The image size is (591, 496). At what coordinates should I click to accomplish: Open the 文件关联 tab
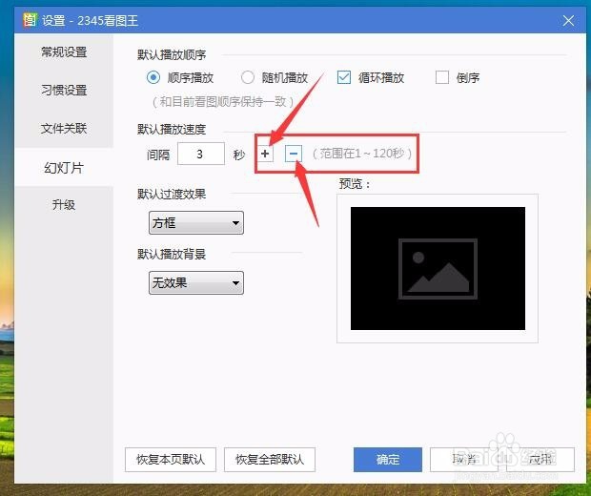click(x=64, y=128)
